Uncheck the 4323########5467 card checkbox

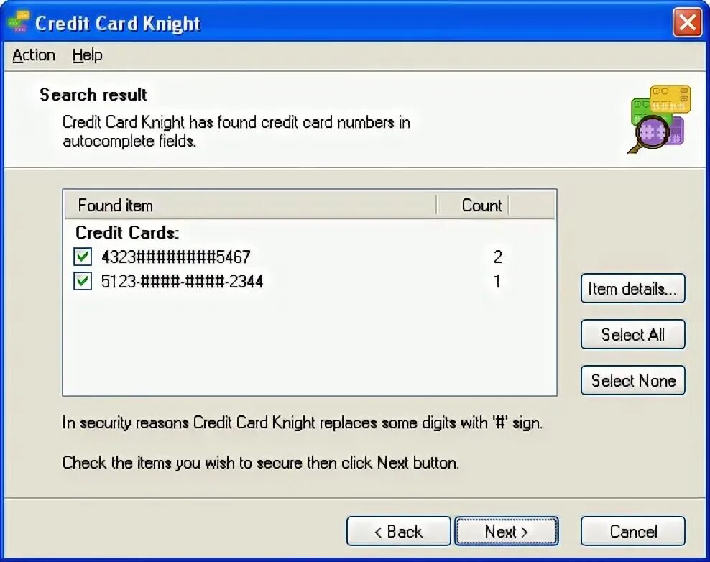(x=83, y=257)
